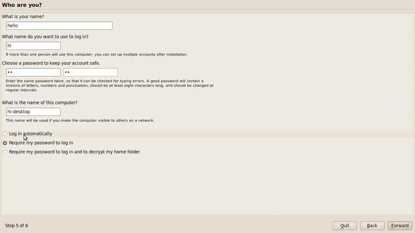Click Forward to continue installation
This screenshot has width=415, height=233.
400,226
